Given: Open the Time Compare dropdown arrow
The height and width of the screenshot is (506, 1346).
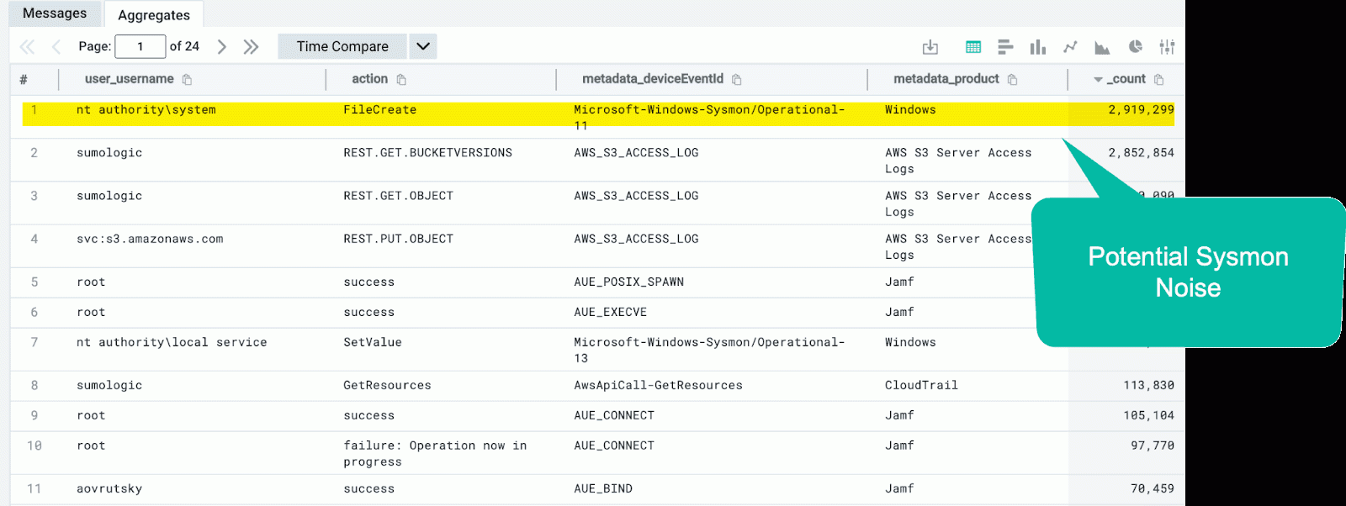Looking at the screenshot, I should (x=423, y=46).
